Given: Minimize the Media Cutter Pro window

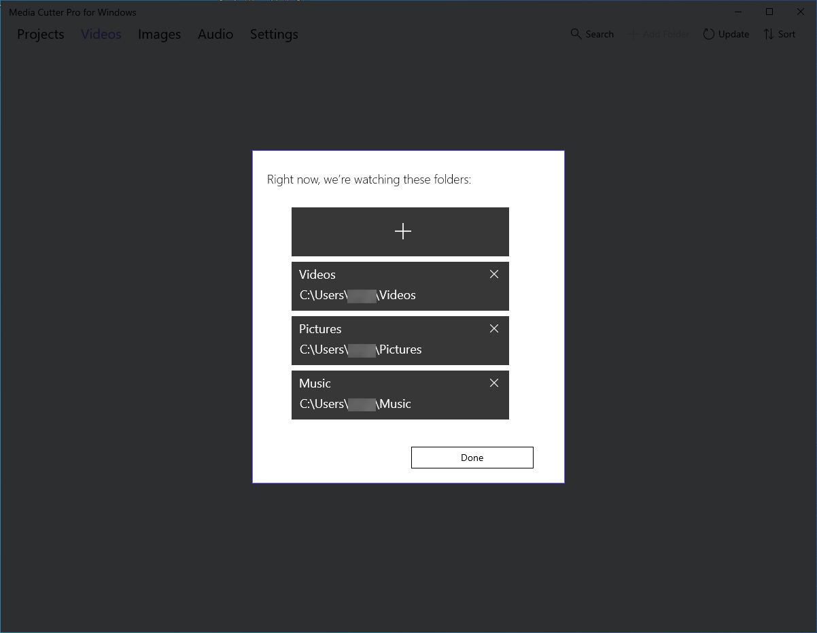Looking at the screenshot, I should (x=739, y=12).
